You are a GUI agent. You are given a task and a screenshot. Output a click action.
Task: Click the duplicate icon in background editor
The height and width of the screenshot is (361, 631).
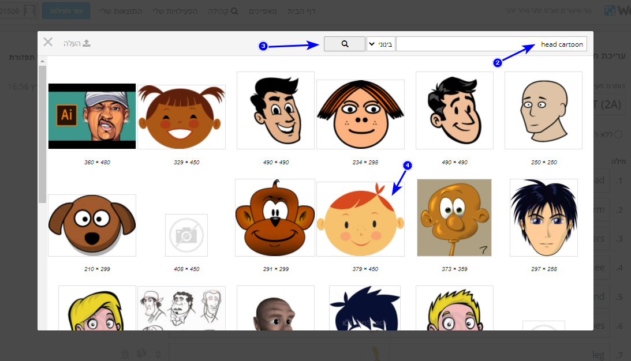(x=141, y=354)
